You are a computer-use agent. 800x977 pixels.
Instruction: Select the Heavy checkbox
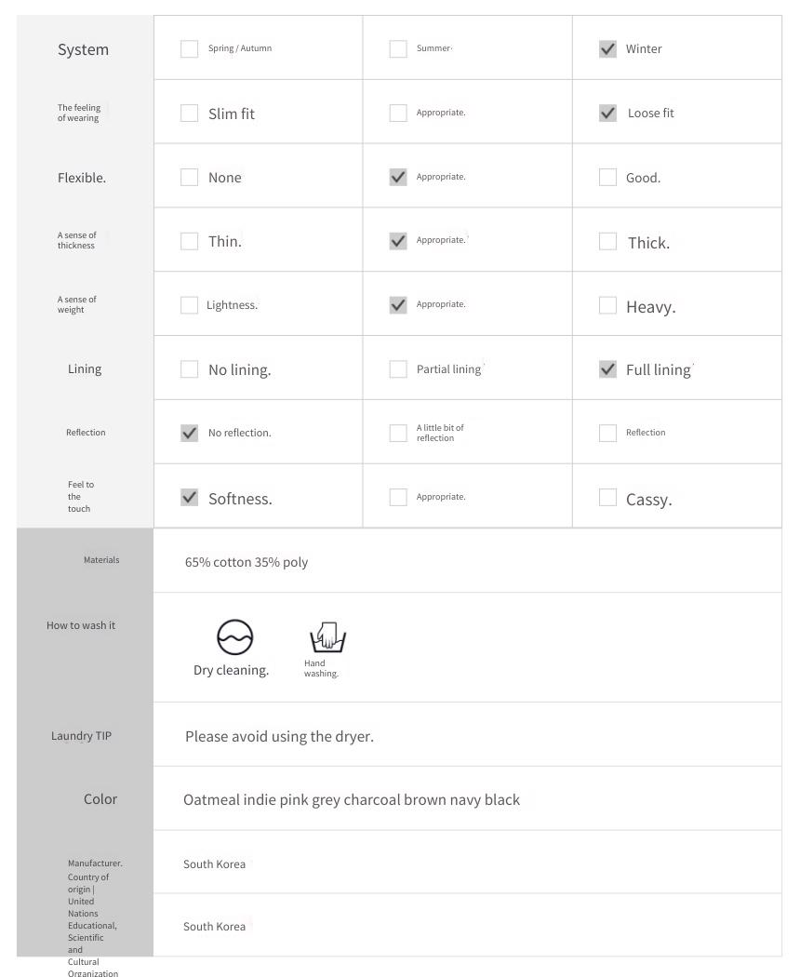(x=607, y=305)
